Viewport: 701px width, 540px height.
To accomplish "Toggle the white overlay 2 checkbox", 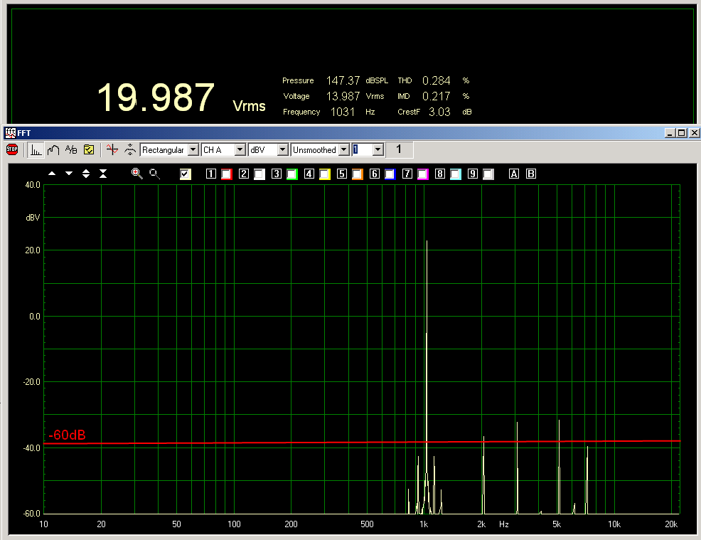I will click(259, 174).
